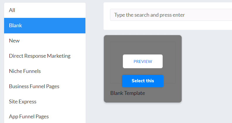This screenshot has width=232, height=123.
Task: Click the blue Select this button
Action: point(143,81)
